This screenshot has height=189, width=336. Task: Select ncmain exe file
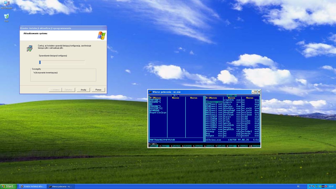point(250,133)
